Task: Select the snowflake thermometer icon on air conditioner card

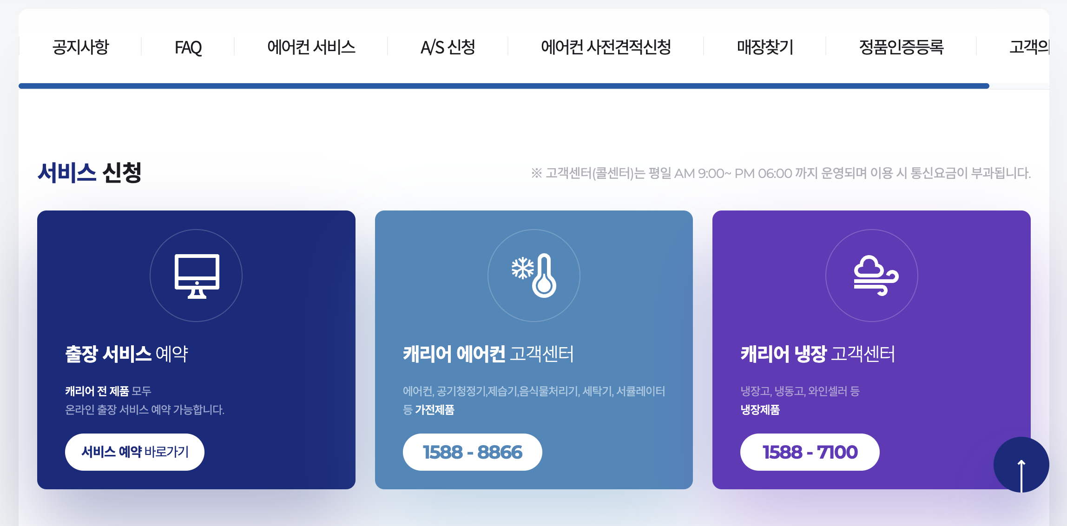Action: click(533, 276)
